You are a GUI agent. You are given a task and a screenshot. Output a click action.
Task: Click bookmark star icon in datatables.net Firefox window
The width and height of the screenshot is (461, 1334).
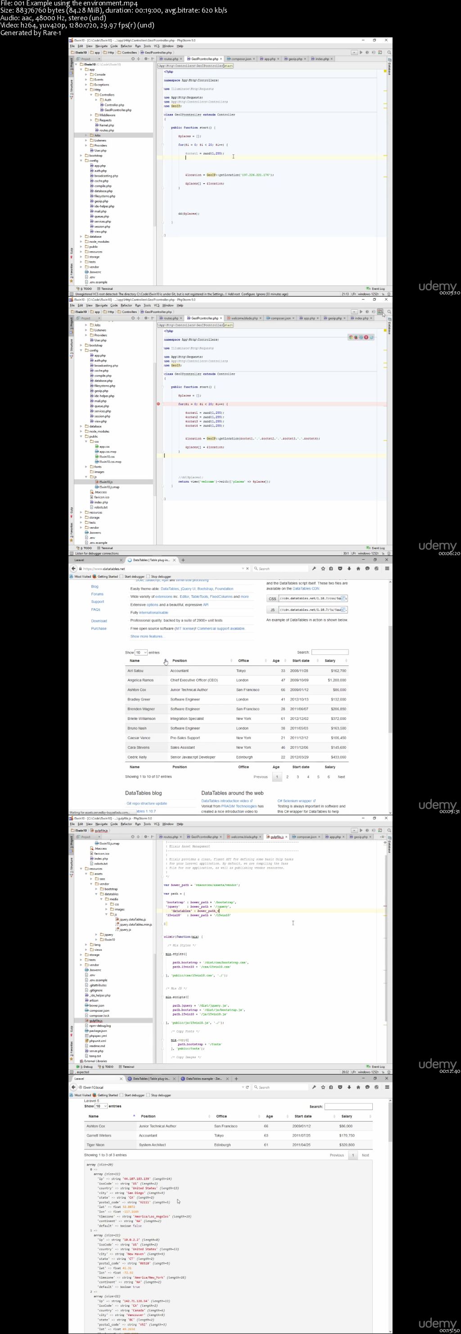(x=323, y=568)
